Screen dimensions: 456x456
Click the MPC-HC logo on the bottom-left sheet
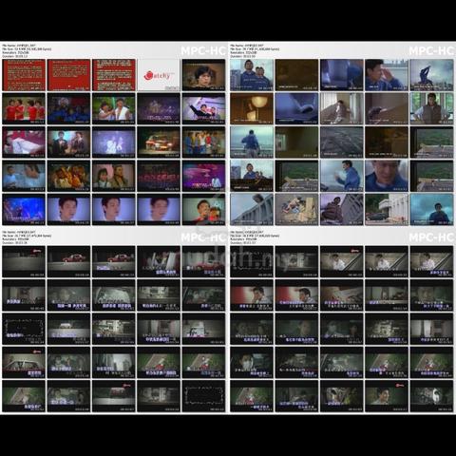coord(203,237)
